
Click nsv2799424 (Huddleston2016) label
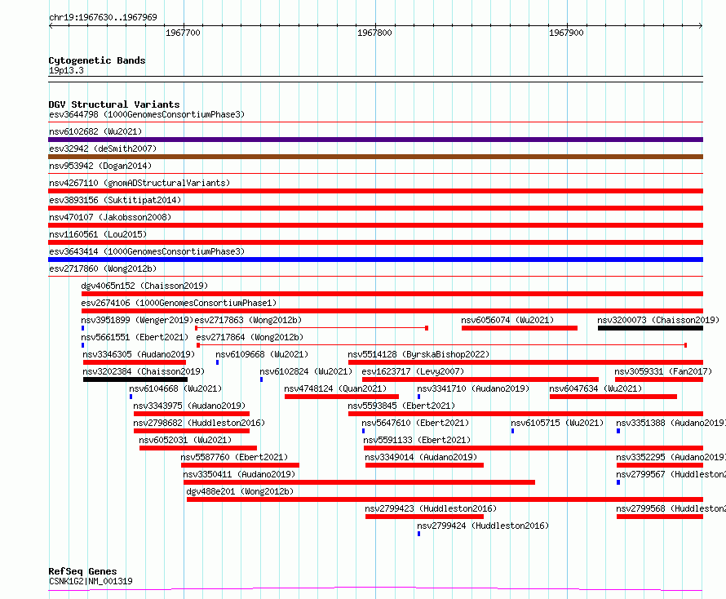coord(483,526)
